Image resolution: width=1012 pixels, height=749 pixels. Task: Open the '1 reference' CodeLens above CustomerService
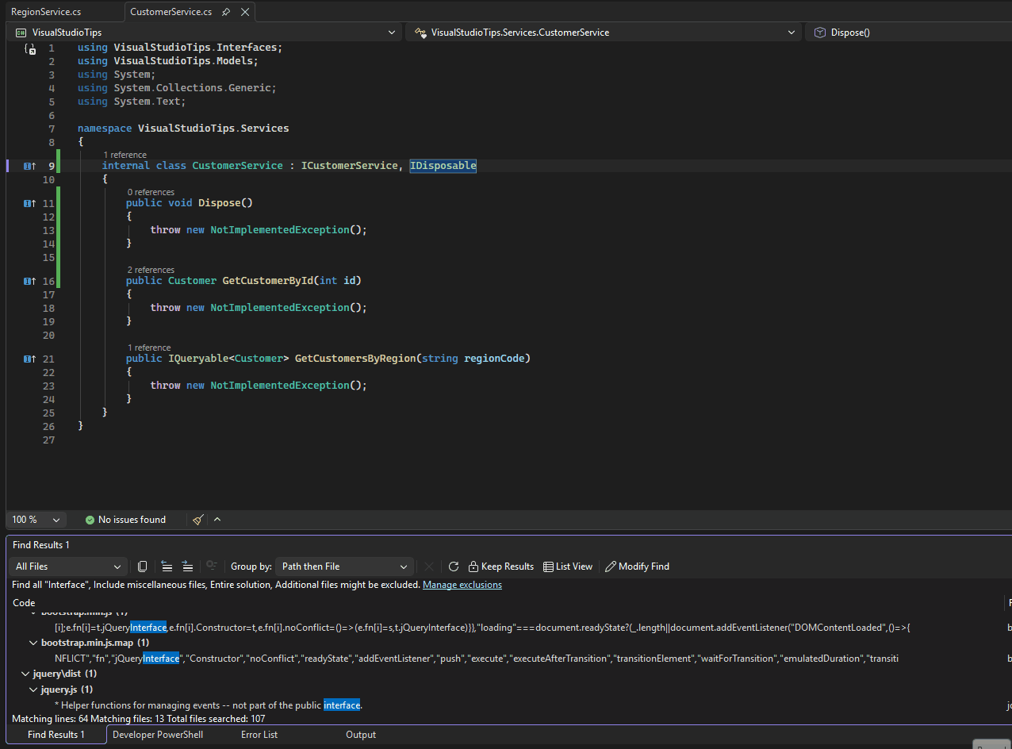coord(125,155)
